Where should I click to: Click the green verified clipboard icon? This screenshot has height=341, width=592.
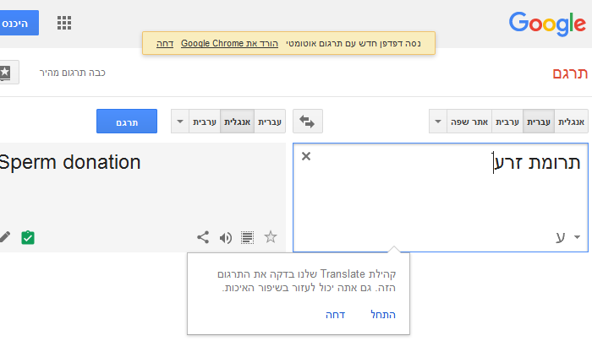pos(28,237)
